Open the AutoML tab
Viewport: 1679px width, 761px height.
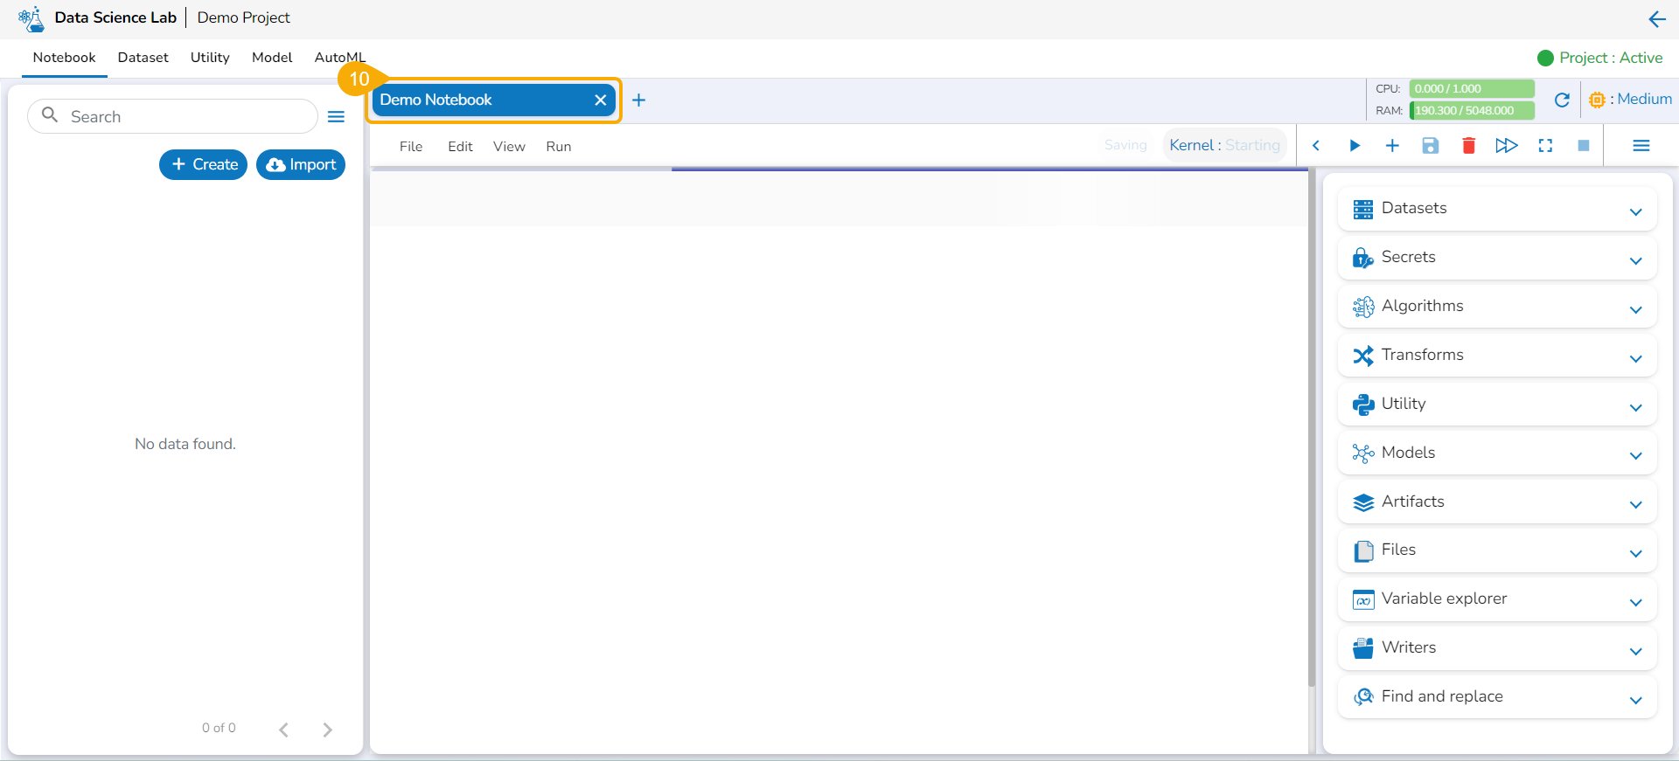[340, 58]
